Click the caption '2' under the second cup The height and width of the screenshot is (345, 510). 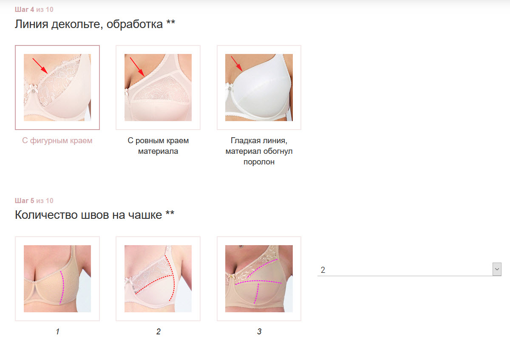click(x=158, y=331)
